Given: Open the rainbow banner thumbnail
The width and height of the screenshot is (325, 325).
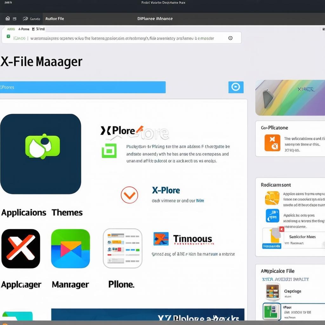Looking at the screenshot, I should point(290,98).
